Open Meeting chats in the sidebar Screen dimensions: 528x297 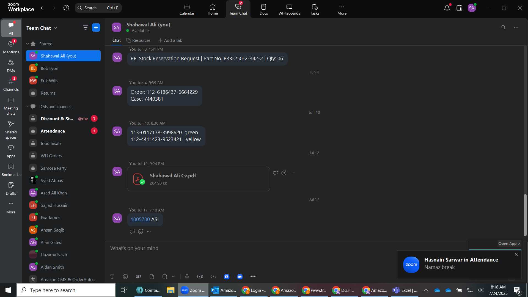click(x=11, y=106)
